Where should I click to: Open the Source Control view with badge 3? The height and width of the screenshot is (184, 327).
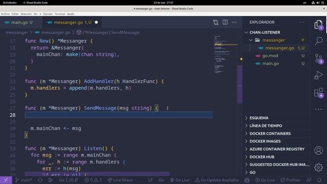(318, 59)
